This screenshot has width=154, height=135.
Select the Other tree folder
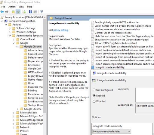click(x=31, y=83)
